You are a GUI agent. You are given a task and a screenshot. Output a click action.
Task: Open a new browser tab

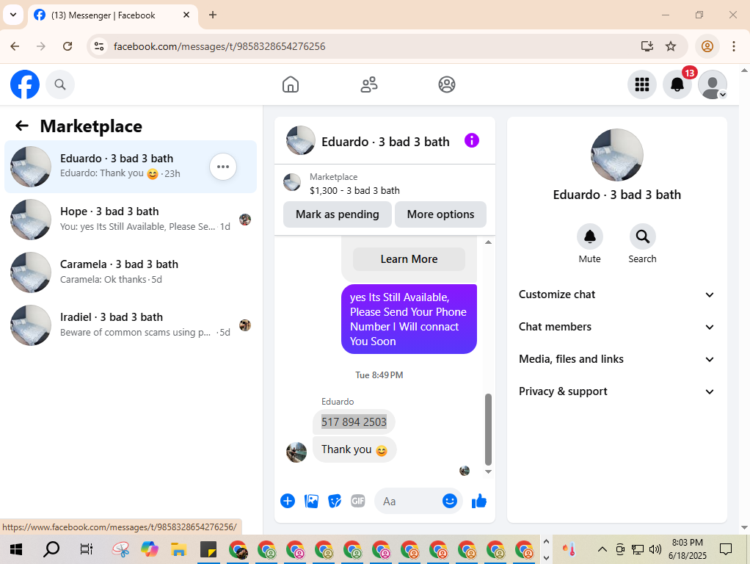coord(213,15)
